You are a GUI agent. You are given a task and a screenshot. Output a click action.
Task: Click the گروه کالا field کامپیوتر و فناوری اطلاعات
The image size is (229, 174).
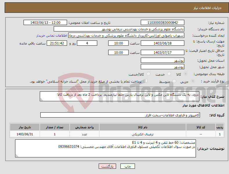tap(120, 115)
